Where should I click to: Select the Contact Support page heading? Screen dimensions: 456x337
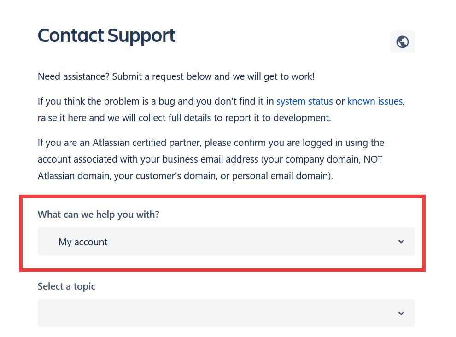[x=106, y=35]
